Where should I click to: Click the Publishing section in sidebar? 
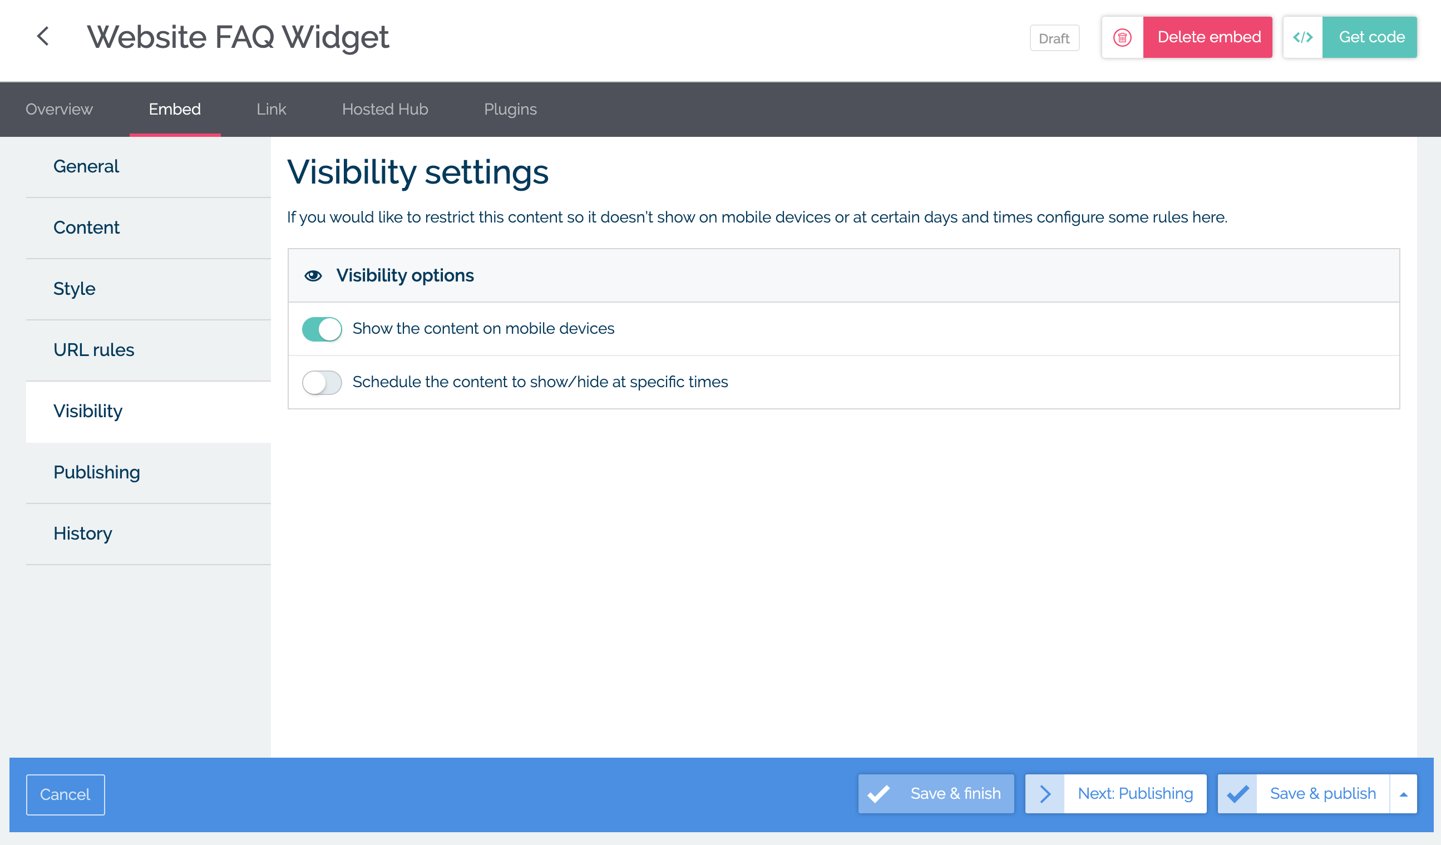pos(96,472)
